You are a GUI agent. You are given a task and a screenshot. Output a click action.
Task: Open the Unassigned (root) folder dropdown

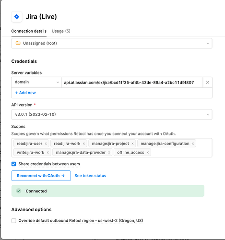pyautogui.click(x=112, y=43)
